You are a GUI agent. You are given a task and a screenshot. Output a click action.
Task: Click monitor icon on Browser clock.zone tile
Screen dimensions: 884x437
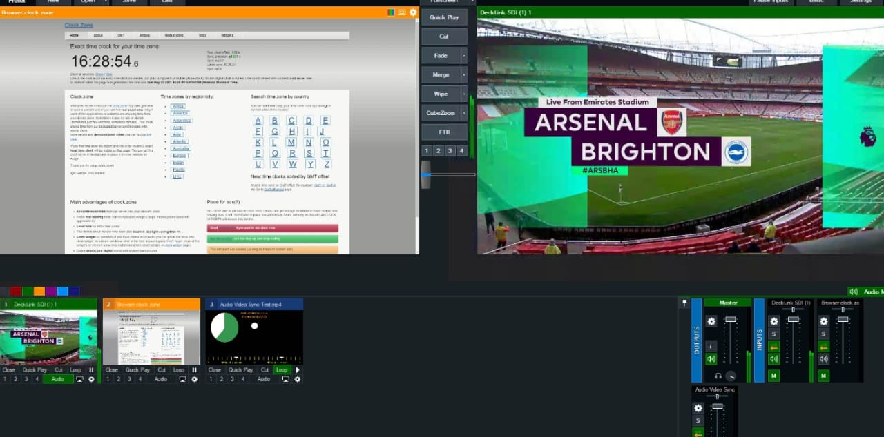(x=182, y=379)
